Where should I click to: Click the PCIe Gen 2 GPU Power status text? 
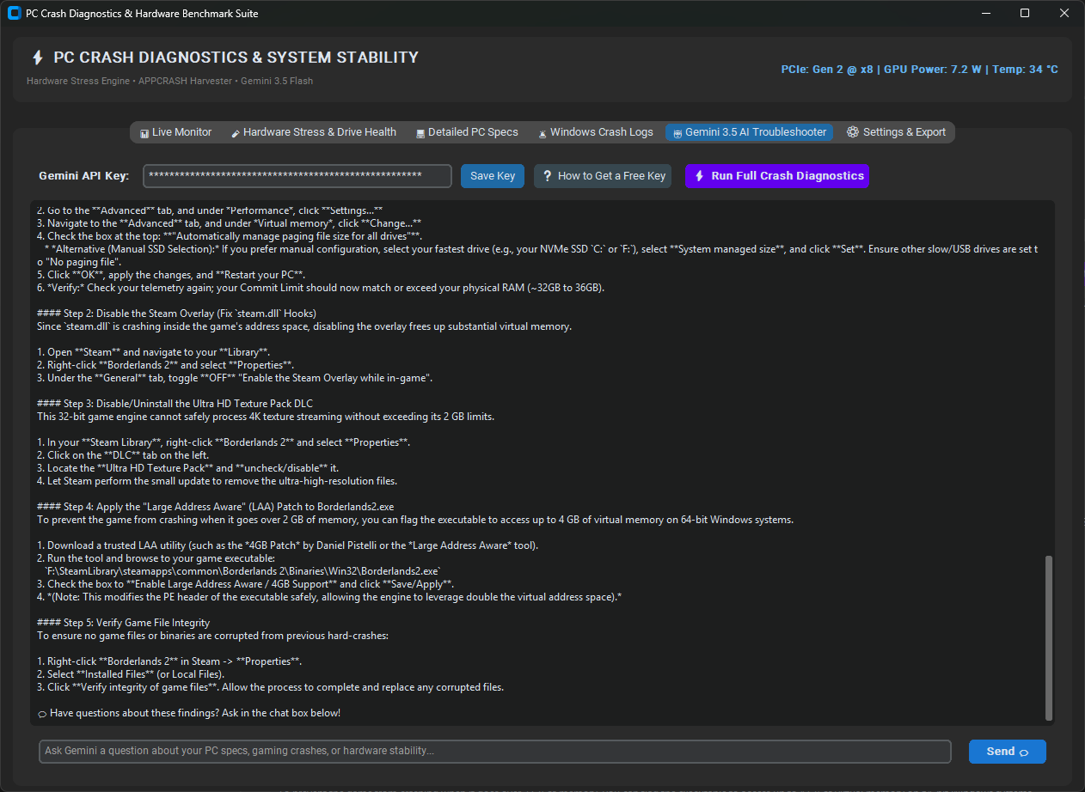pyautogui.click(x=919, y=70)
